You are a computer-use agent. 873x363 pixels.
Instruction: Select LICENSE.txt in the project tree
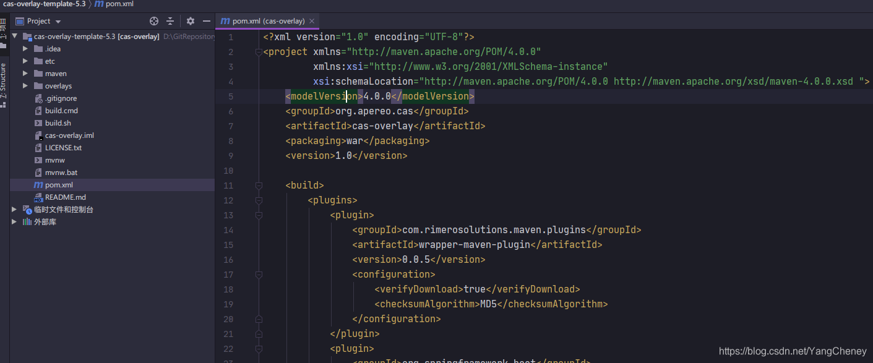click(x=63, y=148)
